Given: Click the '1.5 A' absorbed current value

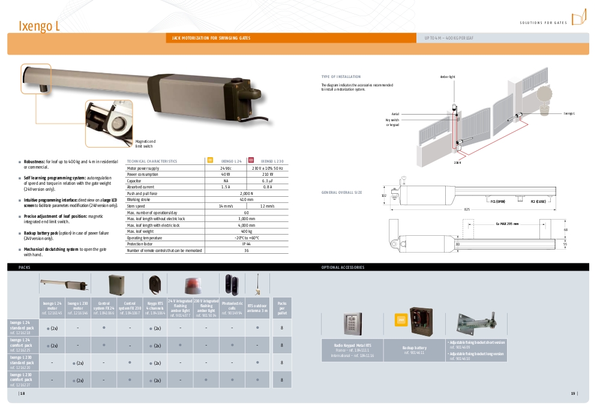Looking at the screenshot, I should pos(226,187).
